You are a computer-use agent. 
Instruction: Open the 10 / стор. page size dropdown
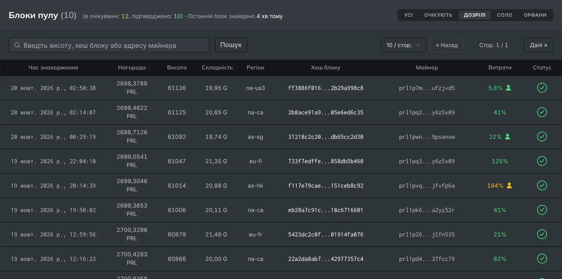click(404, 45)
